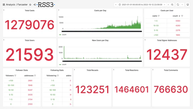Filter the casts column

[x=159, y=16]
